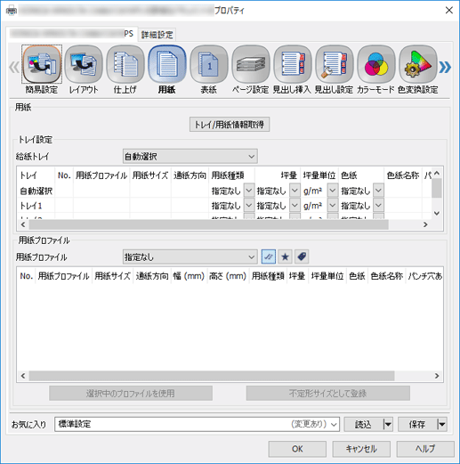Open the お気に入り 標準設定 dropdown
The image size is (460, 464).
pos(197,424)
